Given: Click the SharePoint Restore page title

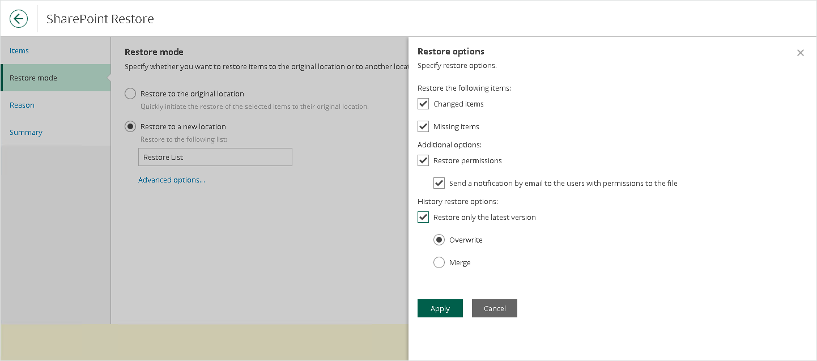Looking at the screenshot, I should 100,19.
